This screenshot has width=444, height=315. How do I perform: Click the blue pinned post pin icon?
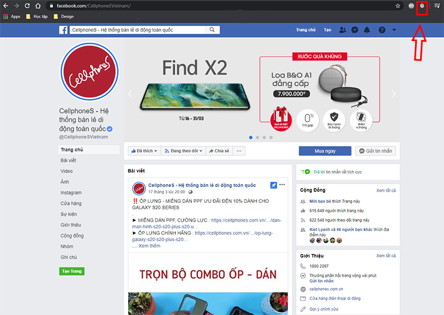coord(274,185)
